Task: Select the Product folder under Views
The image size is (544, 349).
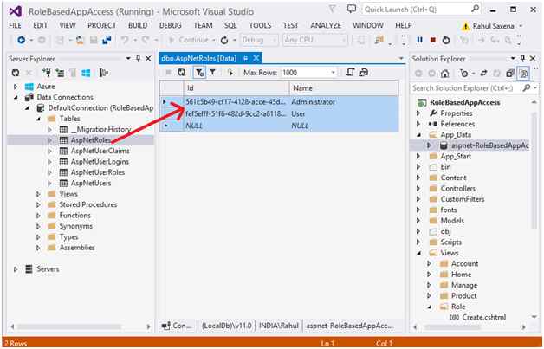Action: (463, 296)
